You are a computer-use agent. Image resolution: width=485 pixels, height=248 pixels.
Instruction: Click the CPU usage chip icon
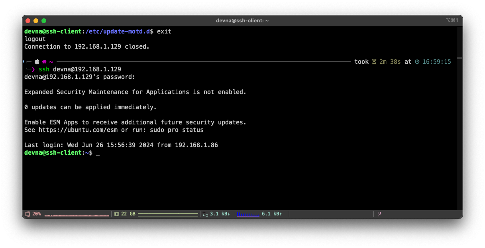pos(27,214)
